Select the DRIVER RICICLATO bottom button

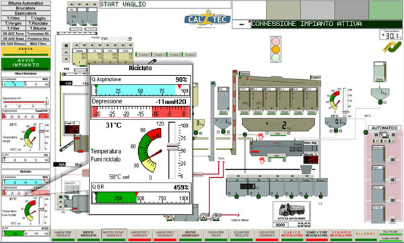pyautogui.click(x=88, y=235)
